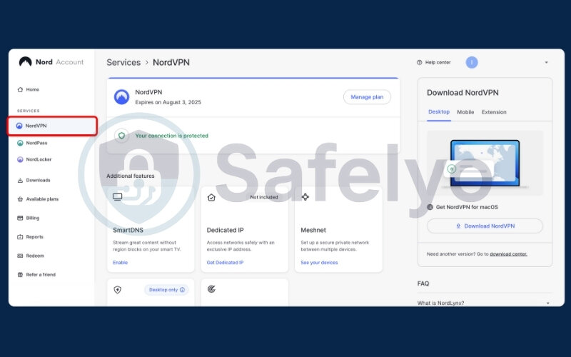This screenshot has width=571, height=357.
Task: Open the Billing page
Action: 32,218
